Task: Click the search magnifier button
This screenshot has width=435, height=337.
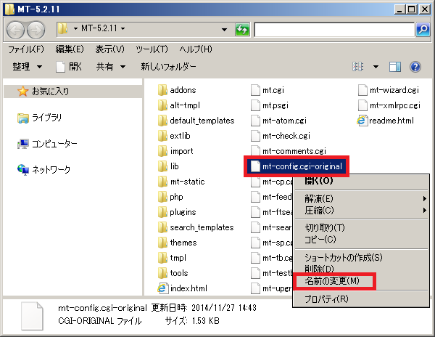Action: 423,30
